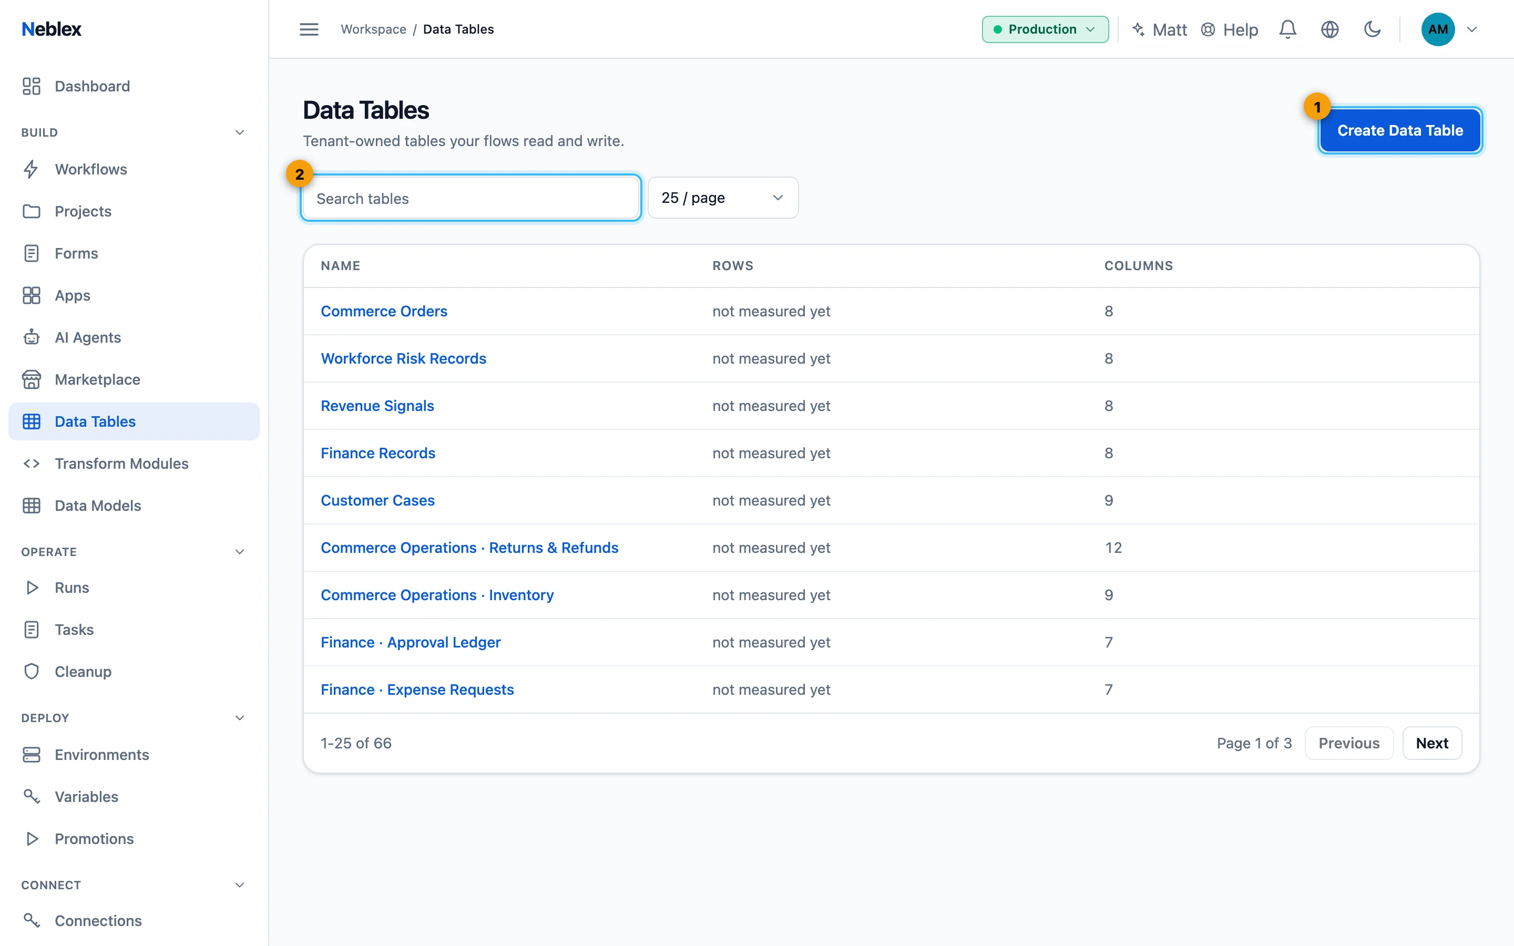Click Workspace breadcrumb
Screen dimensions: 1514x946
point(373,29)
